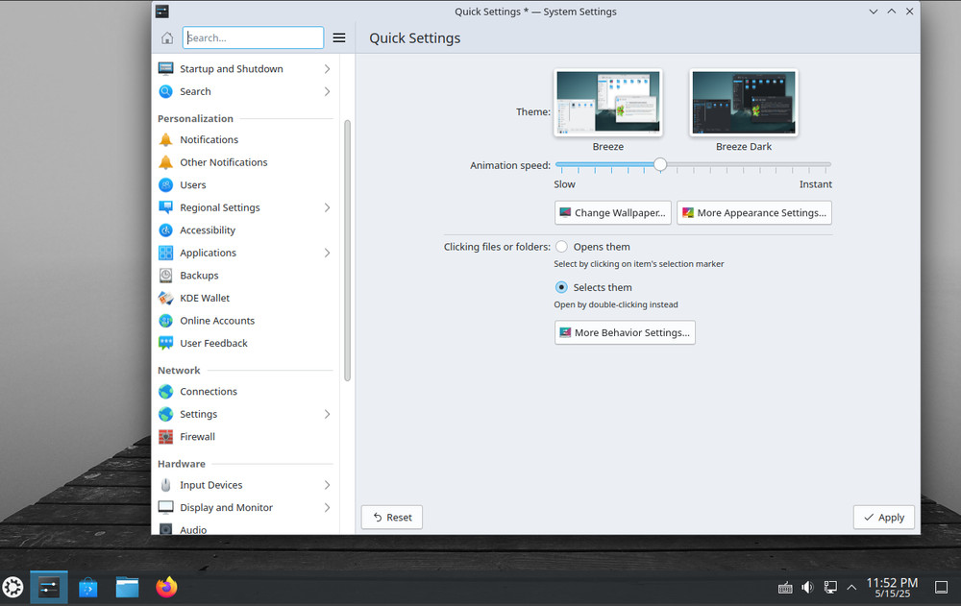Image resolution: width=961 pixels, height=606 pixels.
Task: Open the Accessibility settings entry
Action: 245,230
